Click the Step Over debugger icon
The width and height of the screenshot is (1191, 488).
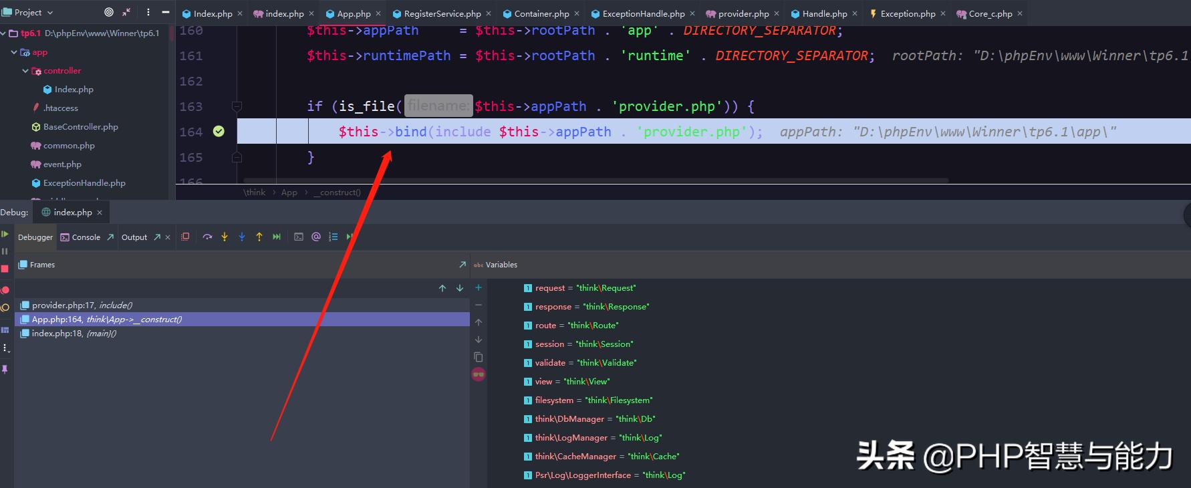(207, 237)
